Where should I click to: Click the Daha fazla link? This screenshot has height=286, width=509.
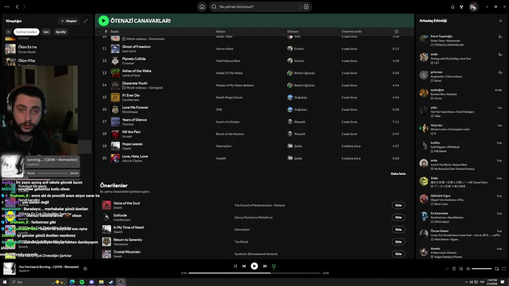398,174
